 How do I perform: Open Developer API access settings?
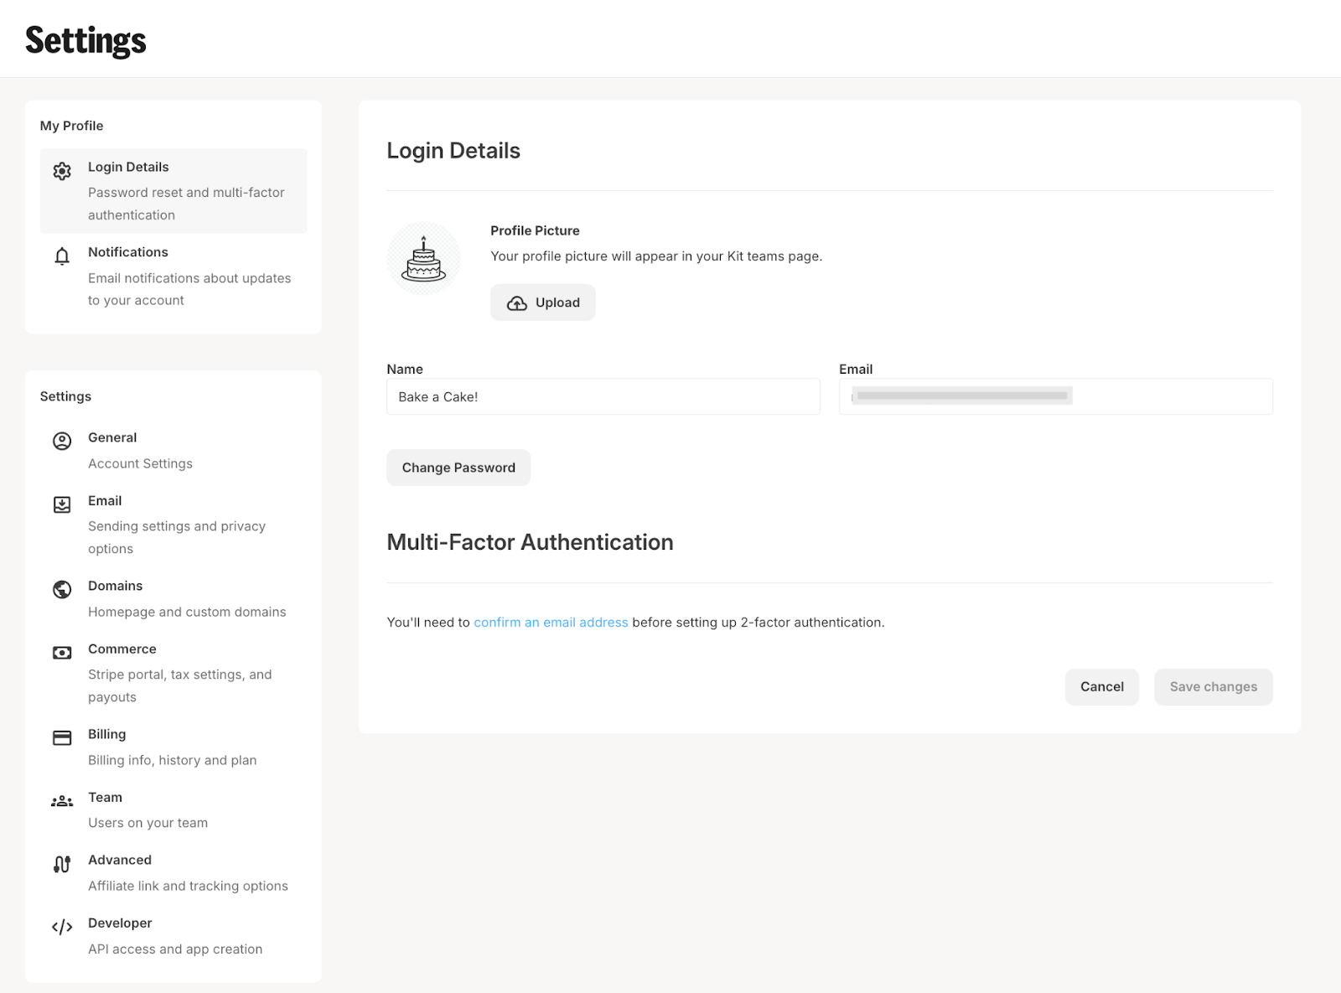pos(173,935)
